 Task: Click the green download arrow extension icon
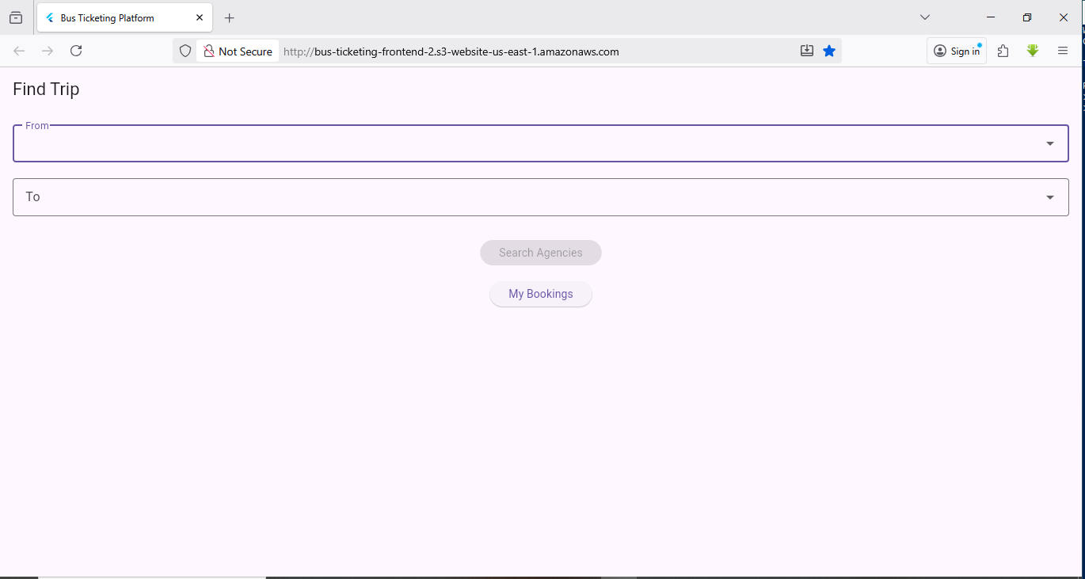click(x=1033, y=51)
